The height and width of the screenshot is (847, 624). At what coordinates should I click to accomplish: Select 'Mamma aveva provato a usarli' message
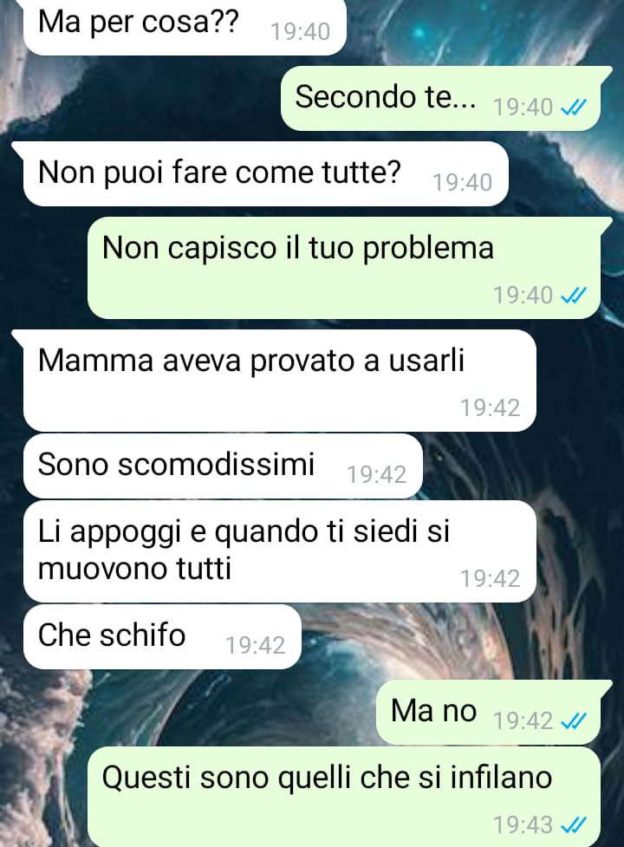pos(280,381)
